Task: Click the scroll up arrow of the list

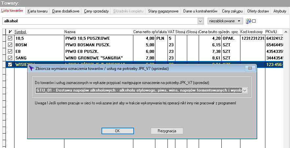Action: coord(286,32)
